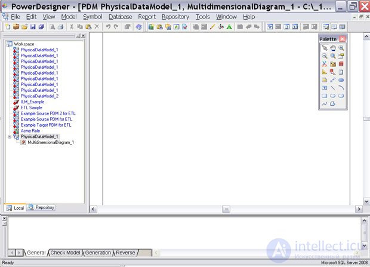Image resolution: width=370 pixels, height=267 pixels.
Task: Select Acme Role in the browser tree
Action: (30, 131)
